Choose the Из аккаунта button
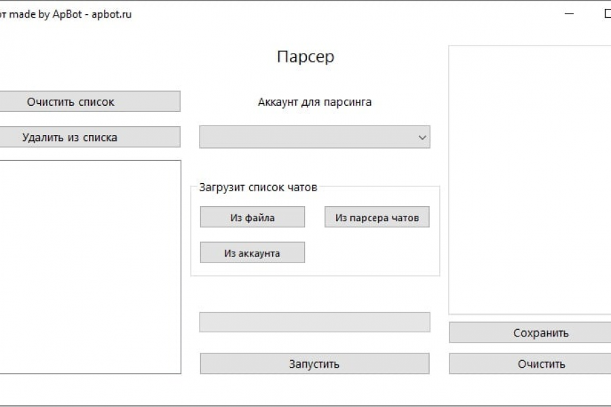The image size is (611, 407). click(x=252, y=253)
